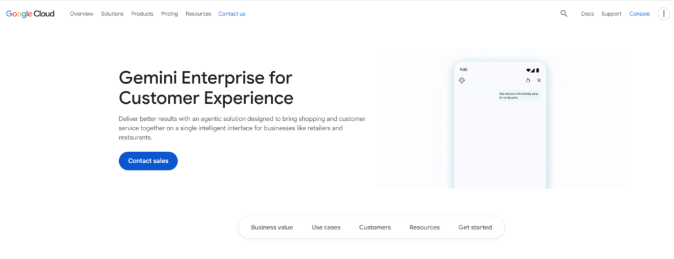Image resolution: width=674 pixels, height=259 pixels.
Task: Open the search magnifier icon
Action: [563, 14]
